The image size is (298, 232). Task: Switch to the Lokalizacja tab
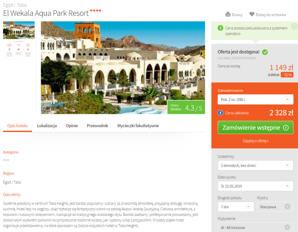[47, 126]
